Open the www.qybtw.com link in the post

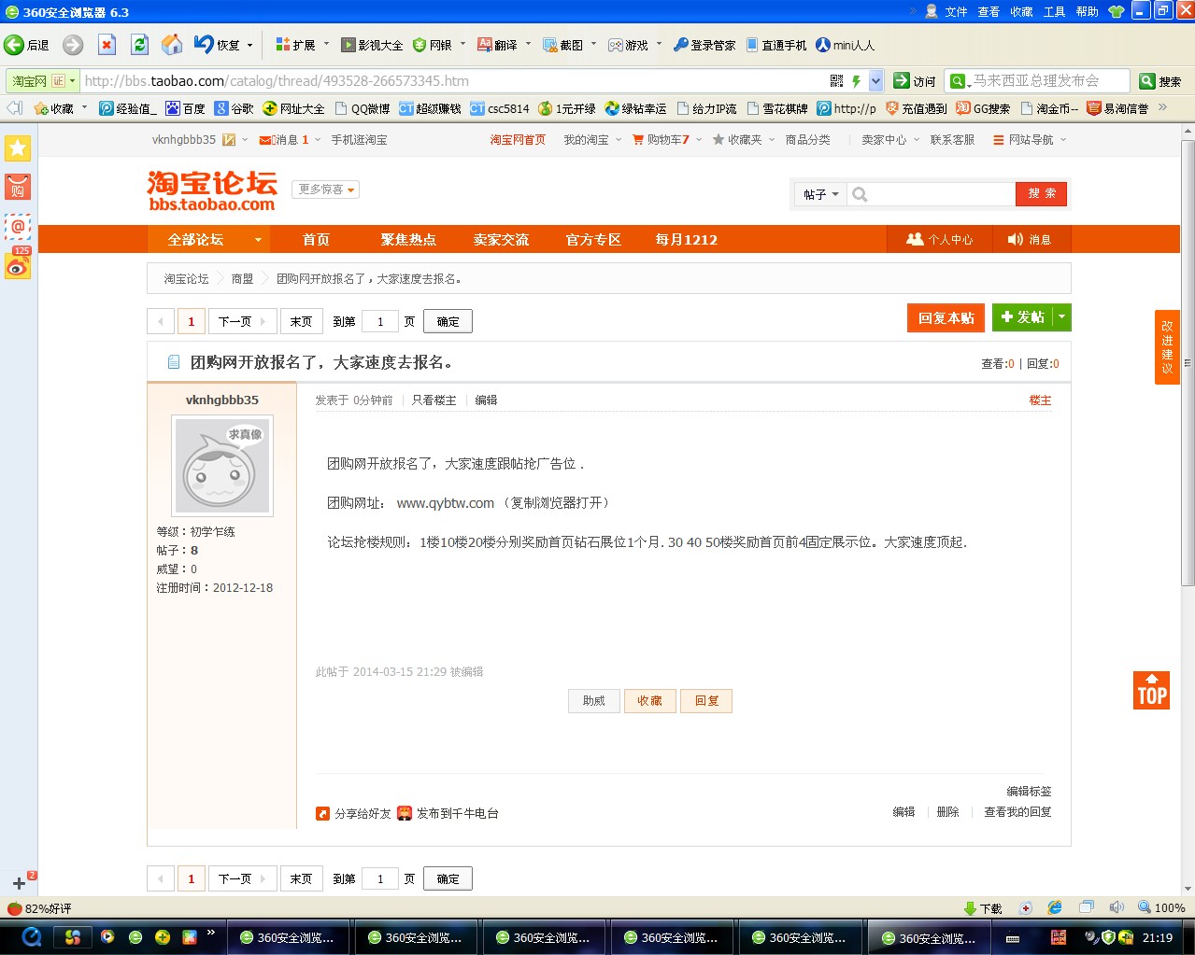(443, 502)
